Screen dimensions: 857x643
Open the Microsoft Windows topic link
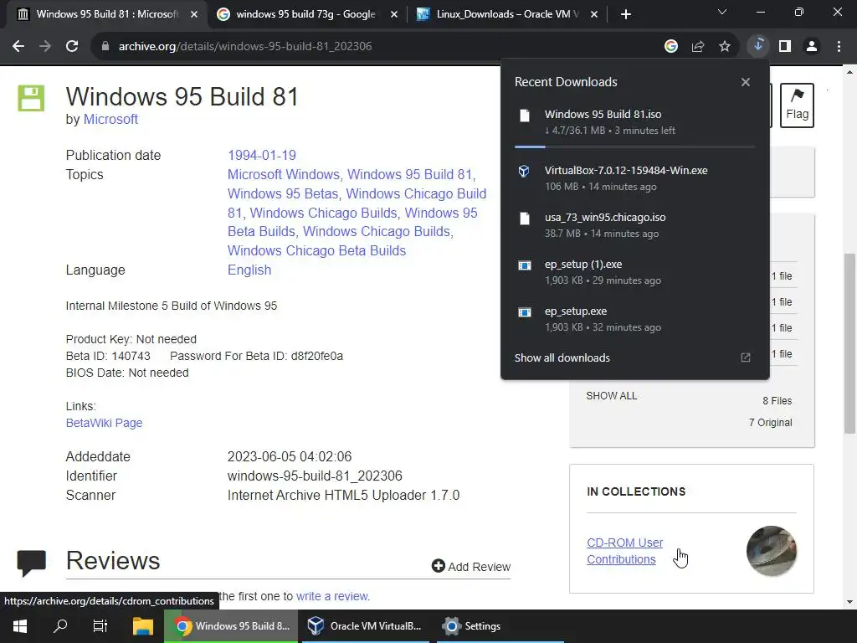coord(283,174)
